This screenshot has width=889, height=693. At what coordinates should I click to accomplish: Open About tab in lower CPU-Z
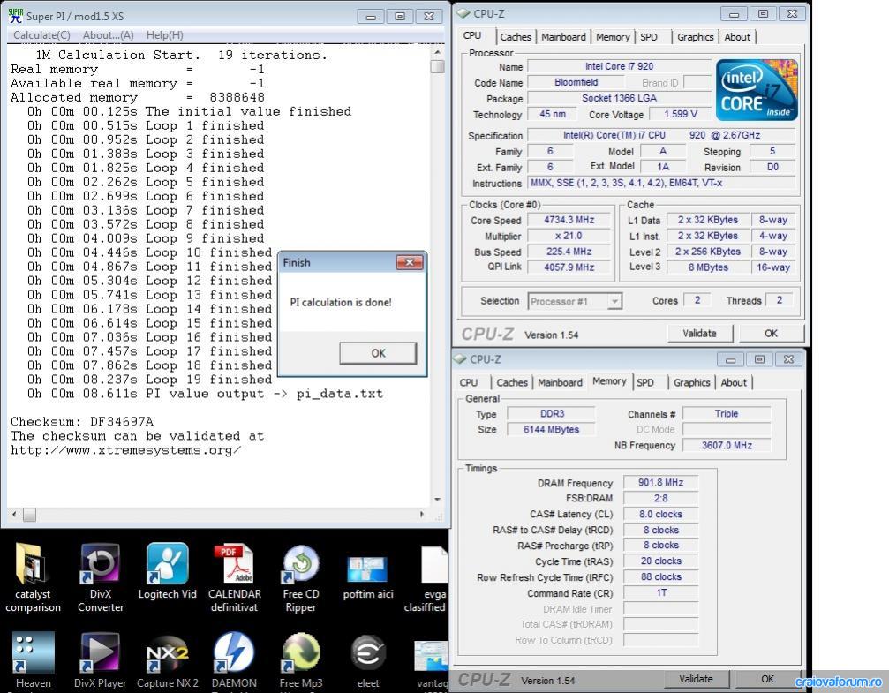734,383
